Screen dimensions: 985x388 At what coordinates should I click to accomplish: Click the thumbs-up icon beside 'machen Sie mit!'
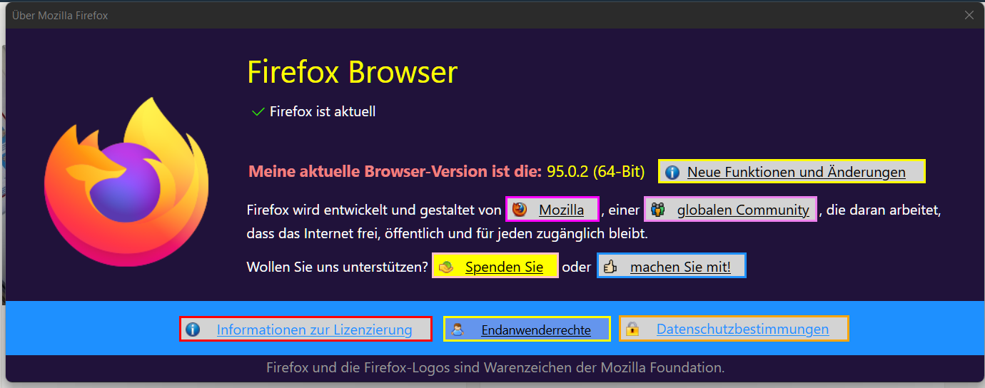tap(610, 267)
